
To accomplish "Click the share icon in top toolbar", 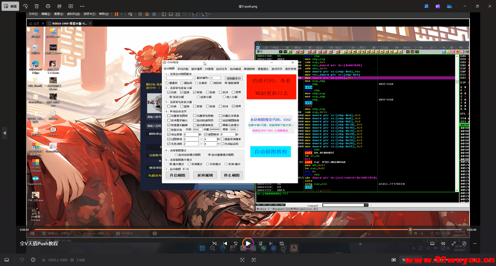I will point(59,6).
